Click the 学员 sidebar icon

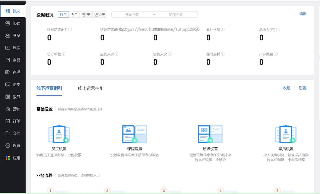8,36
